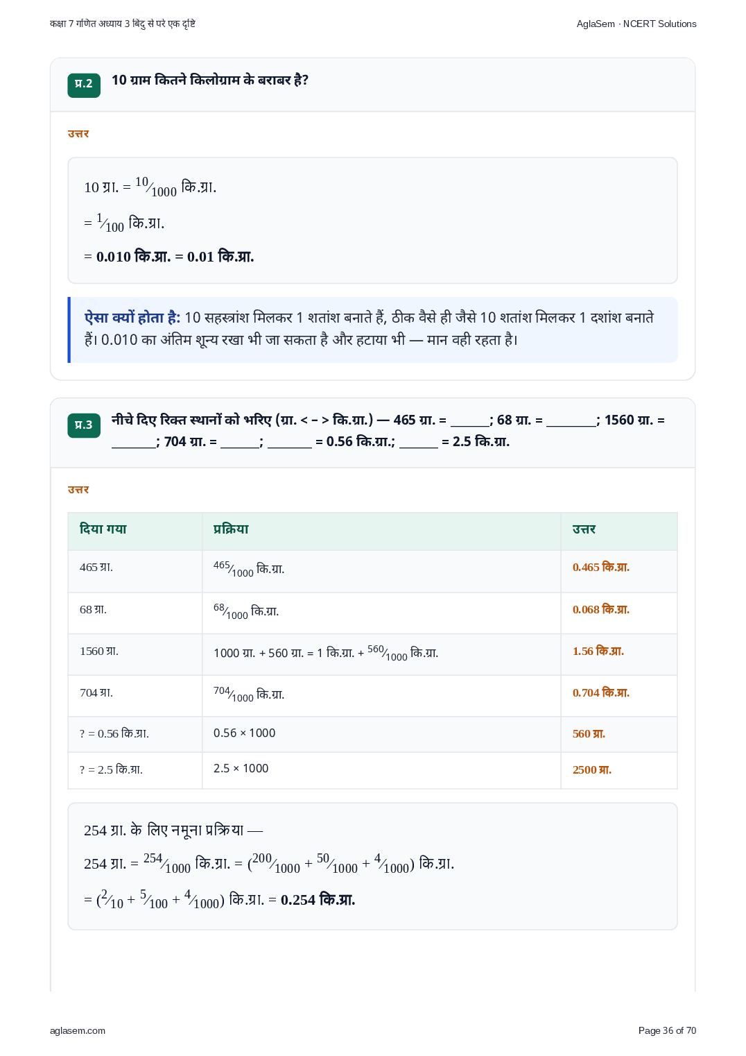Click the AglaSem · NCERT Solutions header text
The height and width of the screenshot is (1056, 746).
(x=636, y=24)
